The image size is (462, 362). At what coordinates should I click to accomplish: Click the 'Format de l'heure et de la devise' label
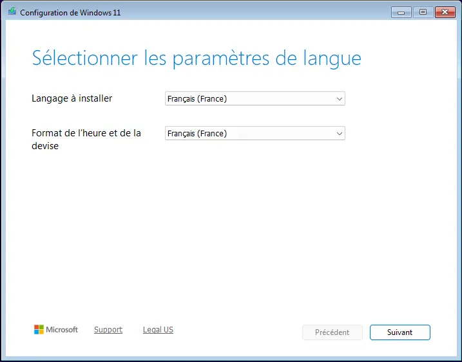86,140
